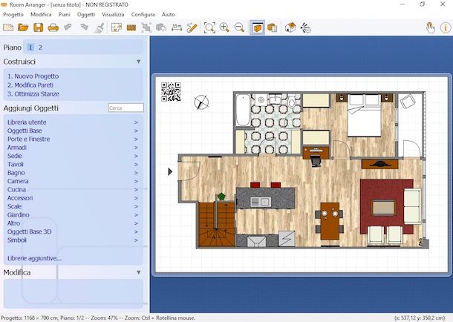Zoom out with the magnifier minus

click(x=240, y=27)
